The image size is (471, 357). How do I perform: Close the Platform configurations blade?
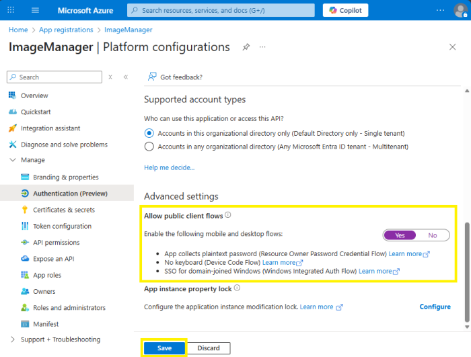(x=452, y=47)
